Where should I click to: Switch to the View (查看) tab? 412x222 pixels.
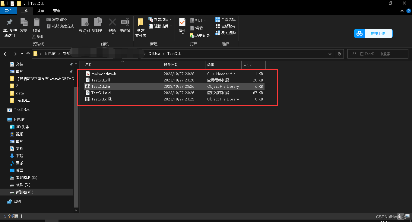pos(57,11)
